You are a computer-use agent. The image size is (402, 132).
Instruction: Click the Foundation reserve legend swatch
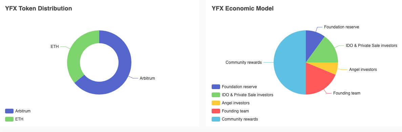pyautogui.click(x=216, y=87)
